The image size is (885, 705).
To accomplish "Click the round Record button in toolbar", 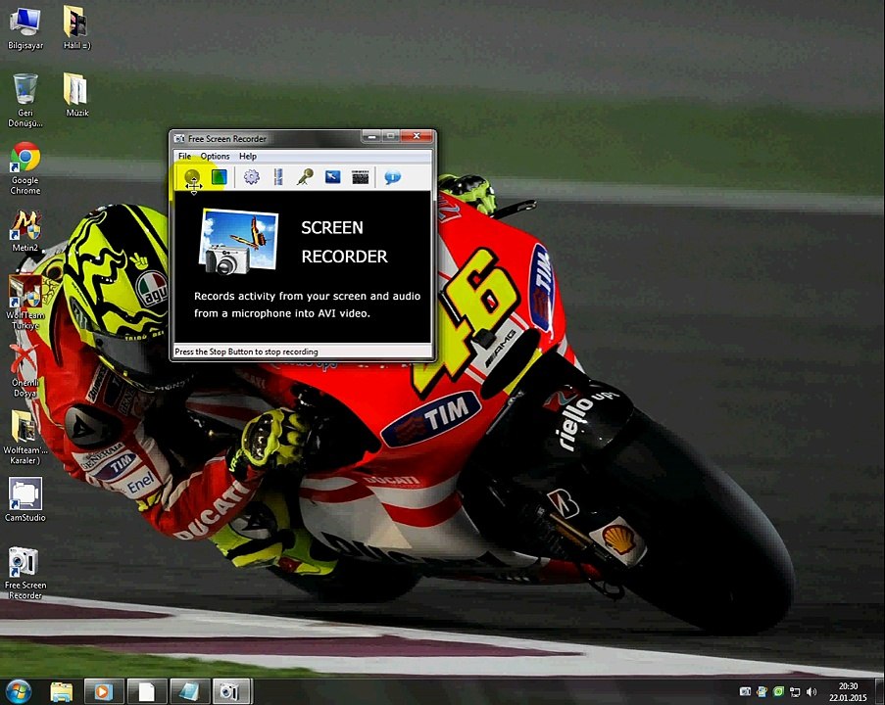I will 192,177.
